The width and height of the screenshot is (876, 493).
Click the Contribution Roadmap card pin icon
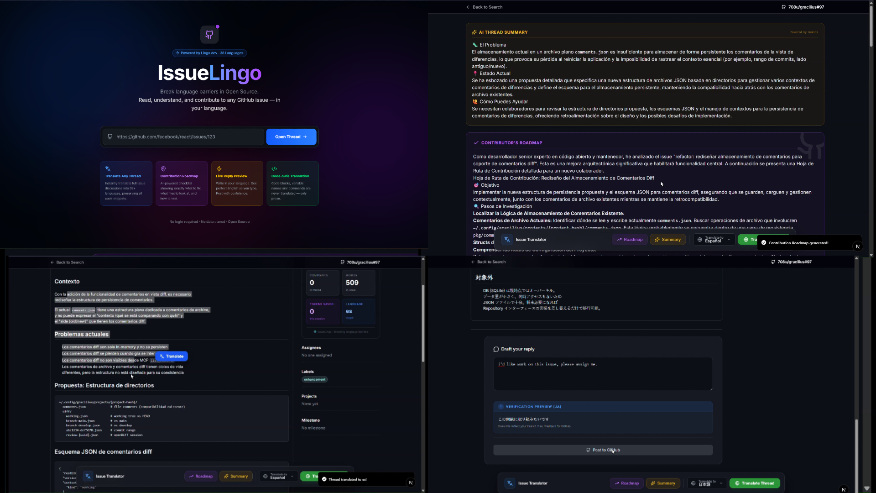(x=163, y=169)
